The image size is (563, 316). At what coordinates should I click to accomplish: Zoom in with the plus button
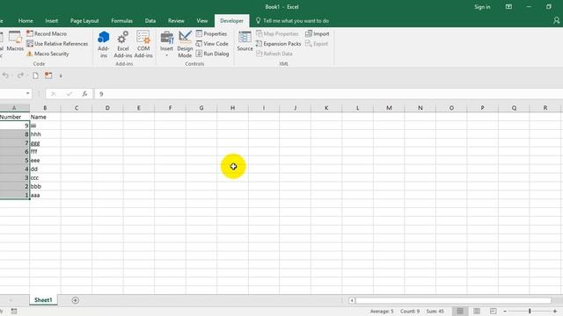[555, 311]
